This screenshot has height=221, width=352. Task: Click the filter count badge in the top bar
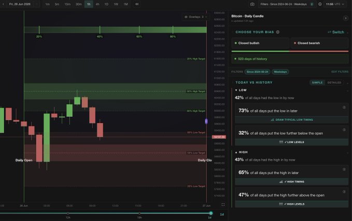click(x=312, y=4)
